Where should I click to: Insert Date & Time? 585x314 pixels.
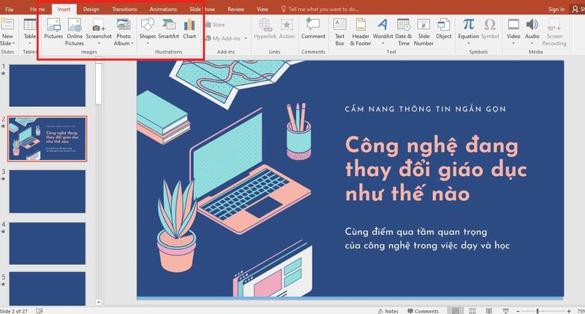pyautogui.click(x=404, y=32)
